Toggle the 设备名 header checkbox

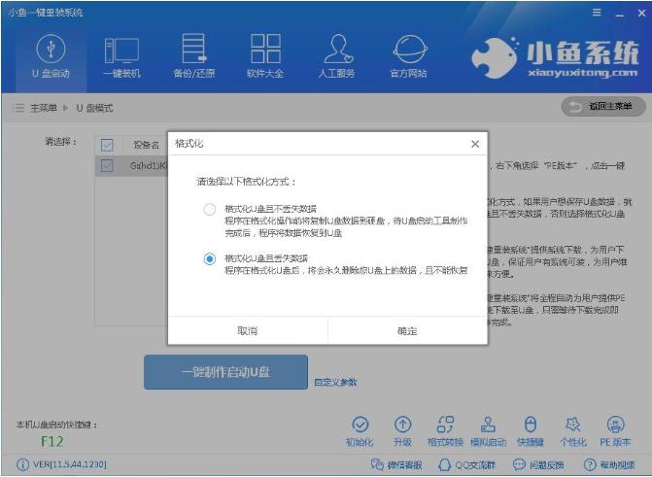click(107, 145)
